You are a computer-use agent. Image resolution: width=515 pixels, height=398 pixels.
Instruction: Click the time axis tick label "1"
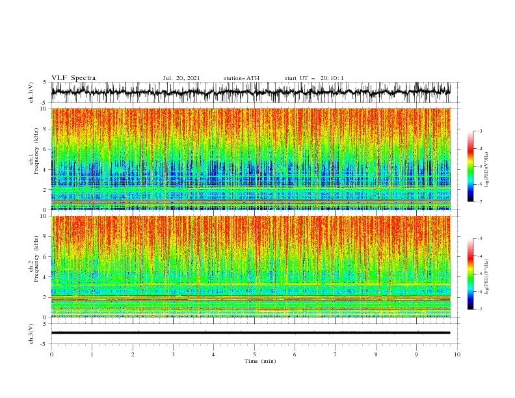click(x=92, y=354)
